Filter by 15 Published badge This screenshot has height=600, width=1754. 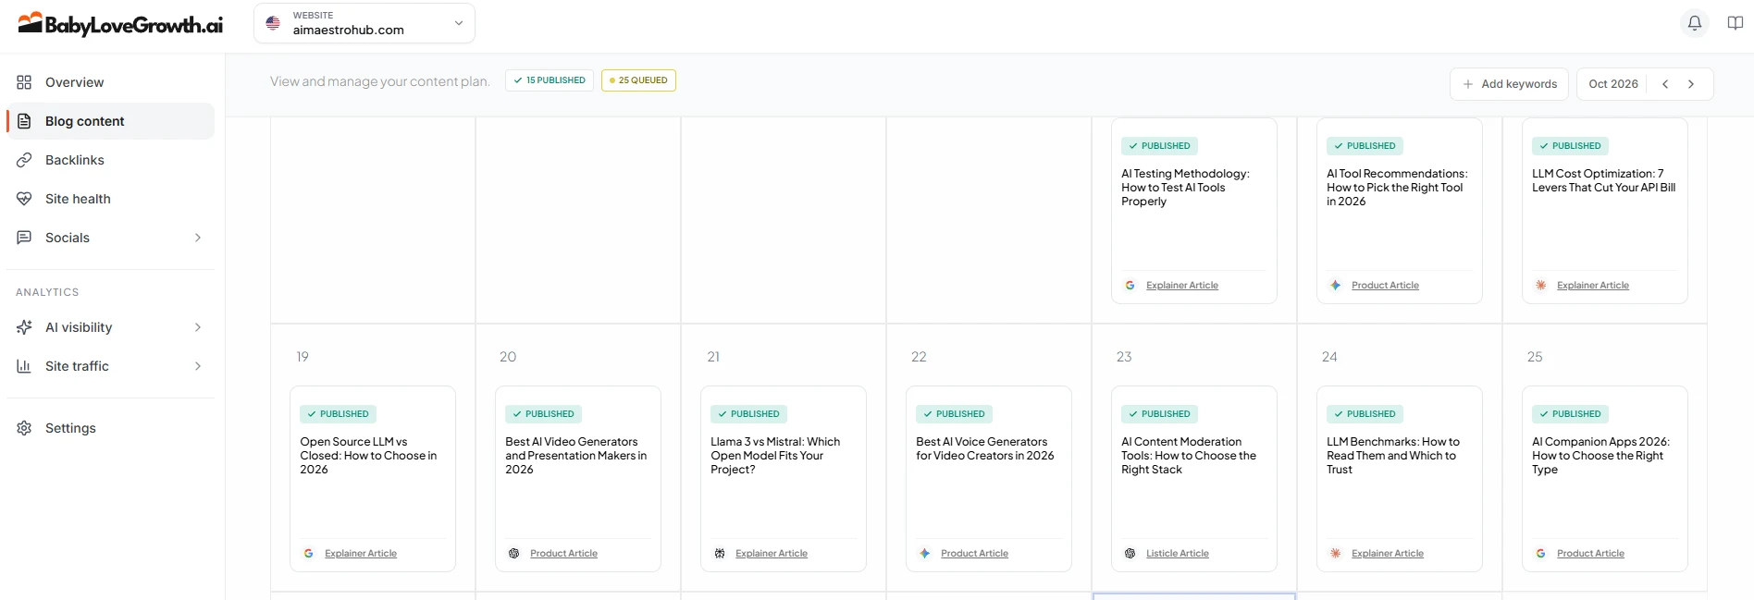550,80
